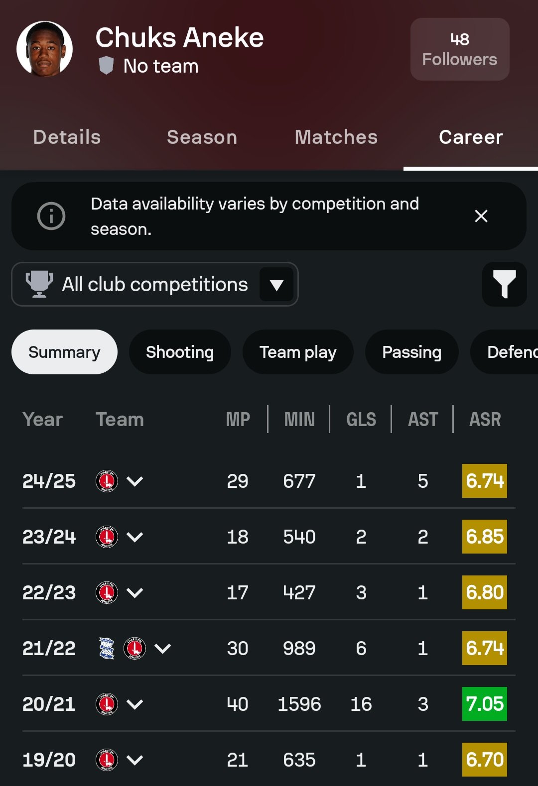The width and height of the screenshot is (538, 786).
Task: Switch to the Details tab
Action: [x=67, y=137]
